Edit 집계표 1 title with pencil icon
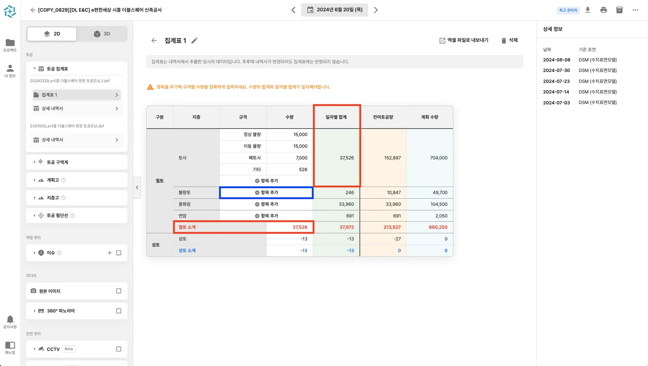Screen dimensions: 648x366 tap(194, 41)
